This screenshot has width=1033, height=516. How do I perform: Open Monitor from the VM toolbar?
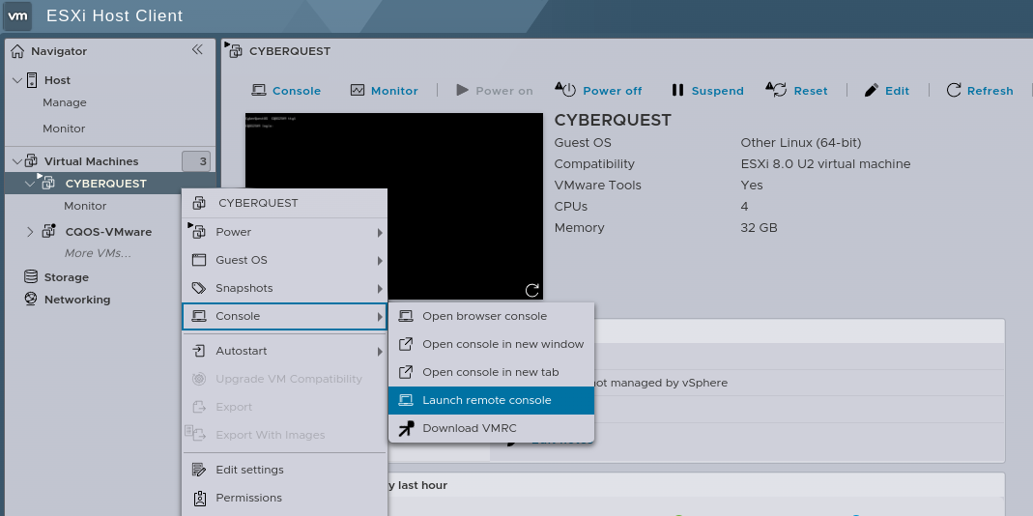coord(384,91)
